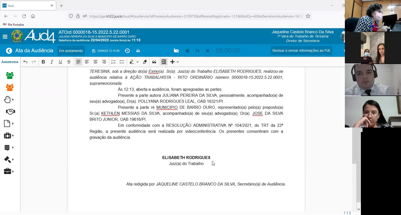Open the PJe Portable bookmark
401x215 pixels.
tap(13, 24)
